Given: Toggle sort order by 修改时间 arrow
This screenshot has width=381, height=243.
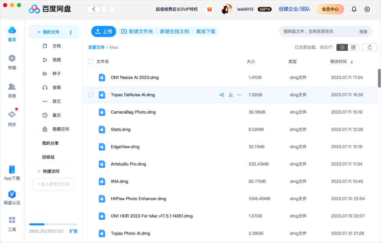Looking at the screenshot, I should click(351, 62).
